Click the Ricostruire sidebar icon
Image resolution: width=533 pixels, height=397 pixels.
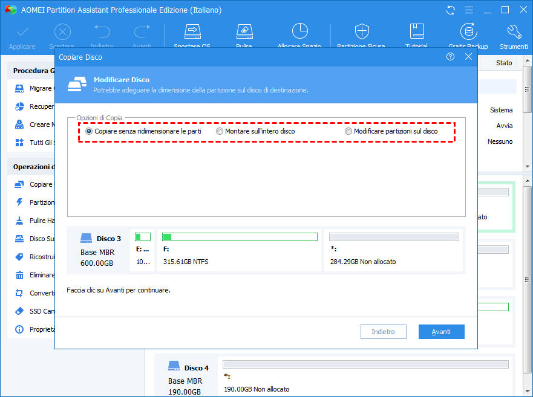coord(19,257)
